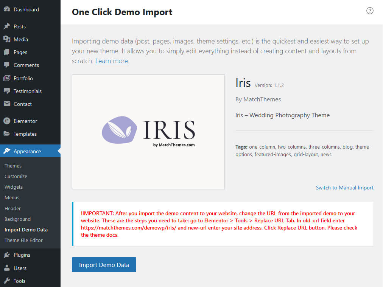Open the Learn more link
This screenshot has height=287, width=383.
[x=112, y=61]
